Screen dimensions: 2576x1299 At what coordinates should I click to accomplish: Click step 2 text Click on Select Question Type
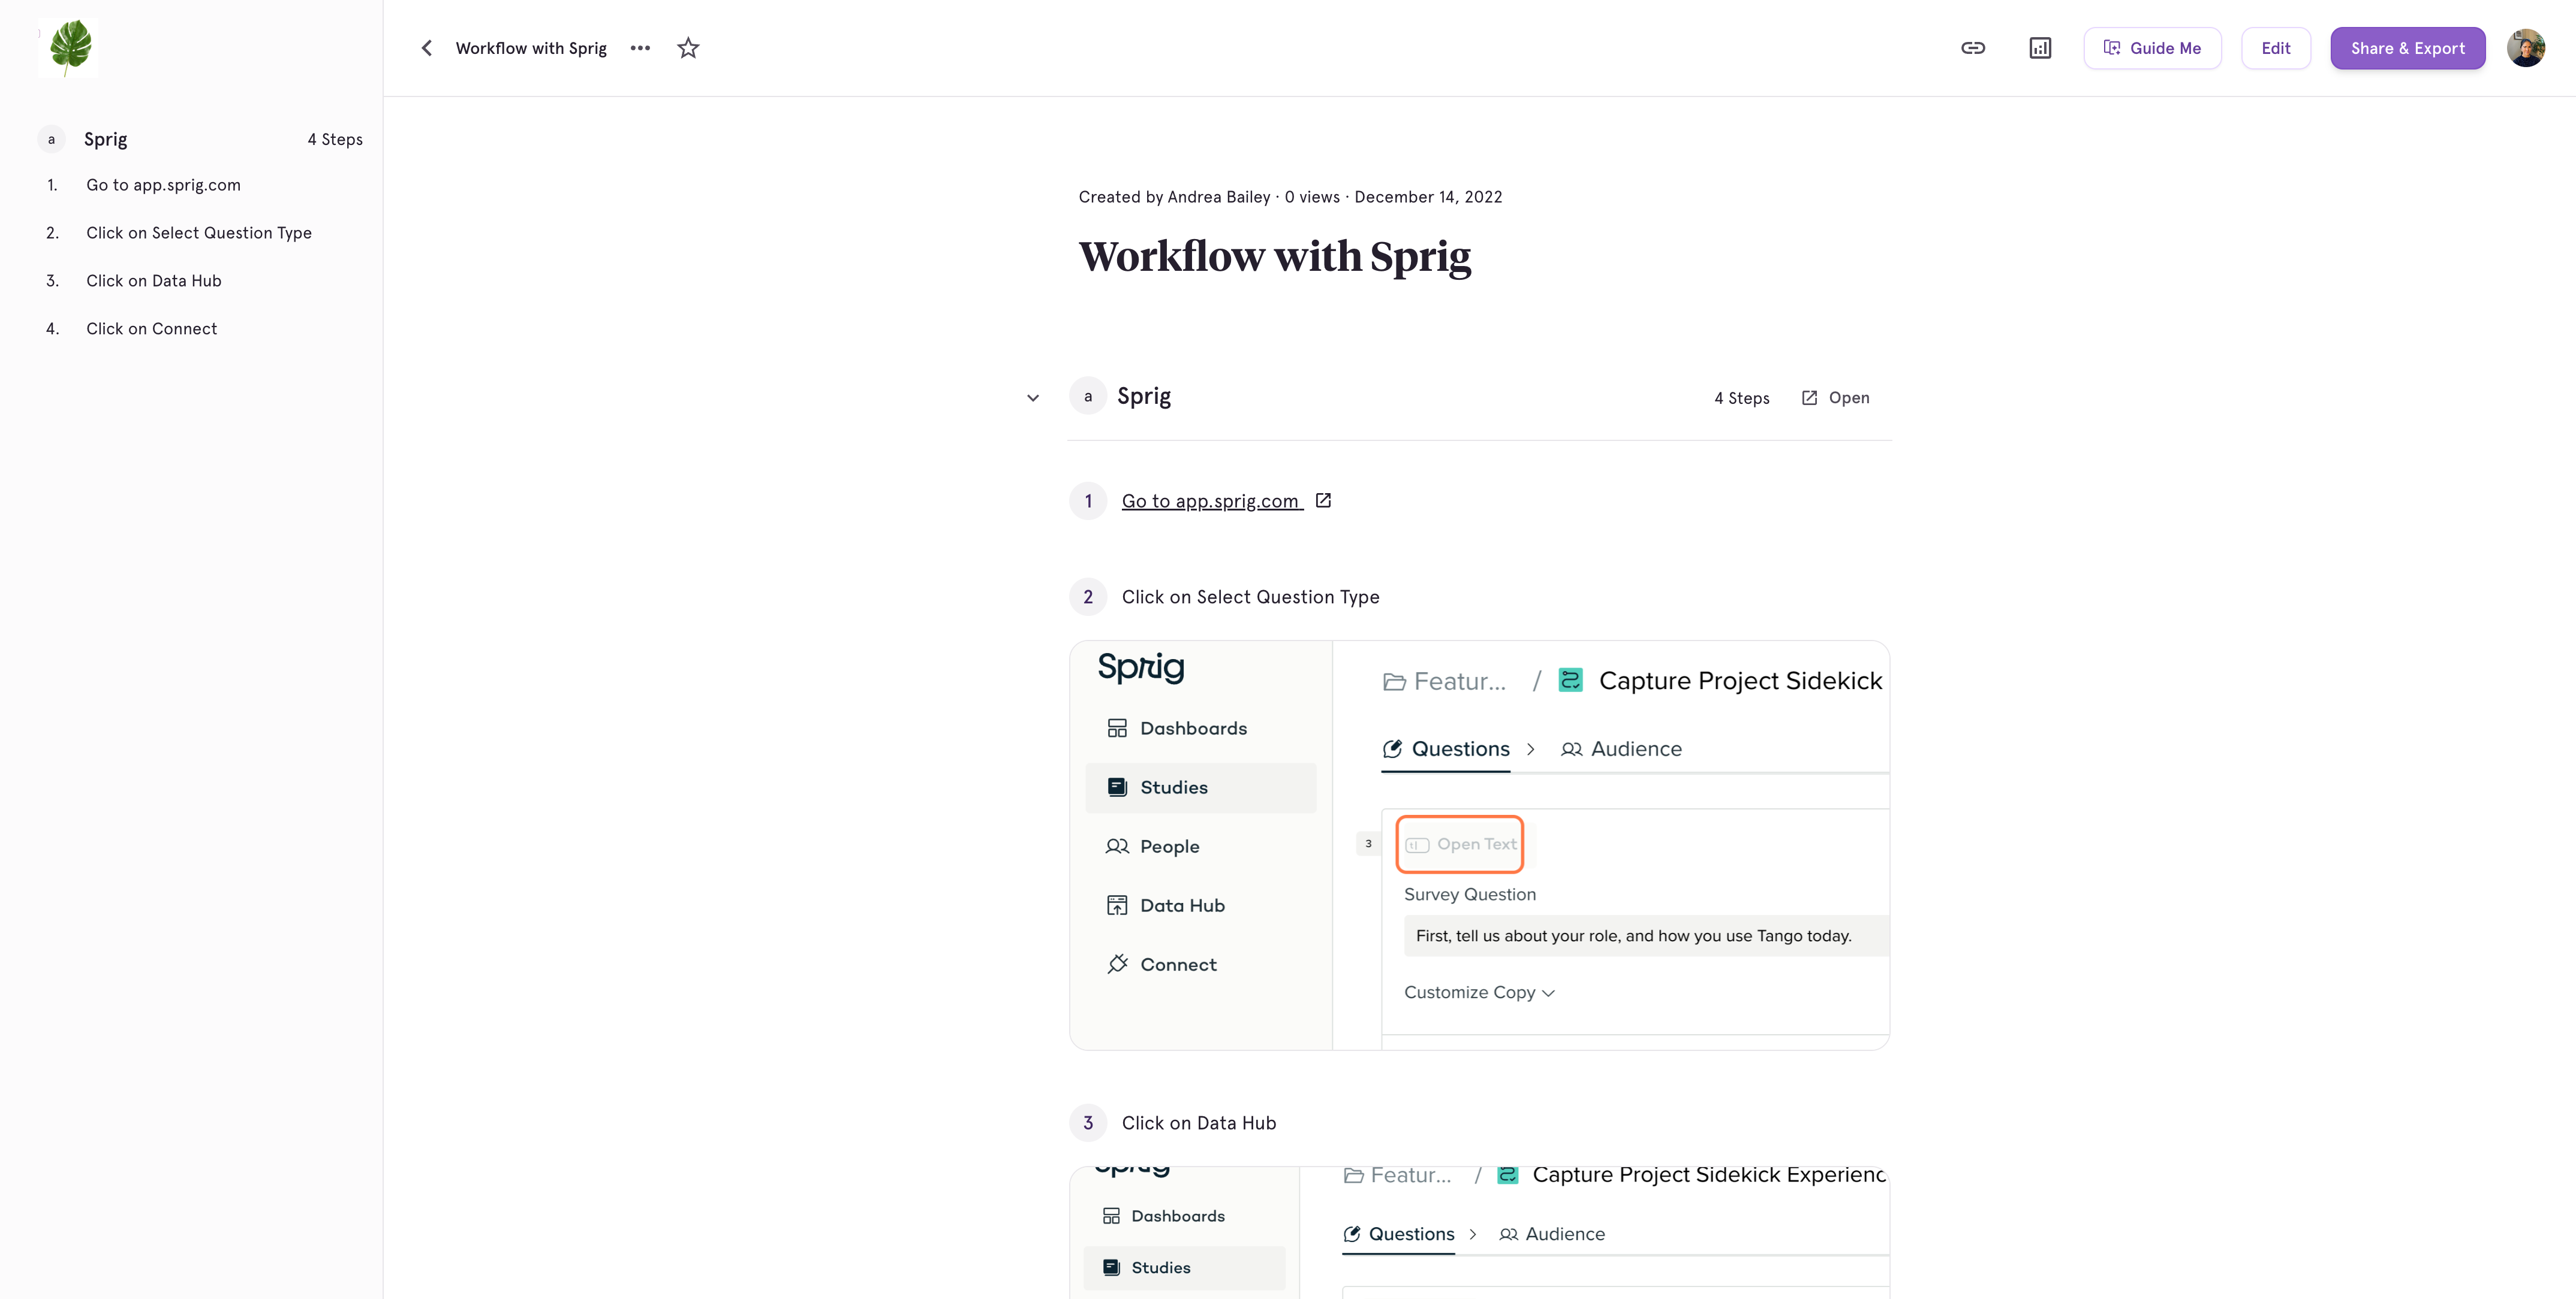[x=1250, y=597]
